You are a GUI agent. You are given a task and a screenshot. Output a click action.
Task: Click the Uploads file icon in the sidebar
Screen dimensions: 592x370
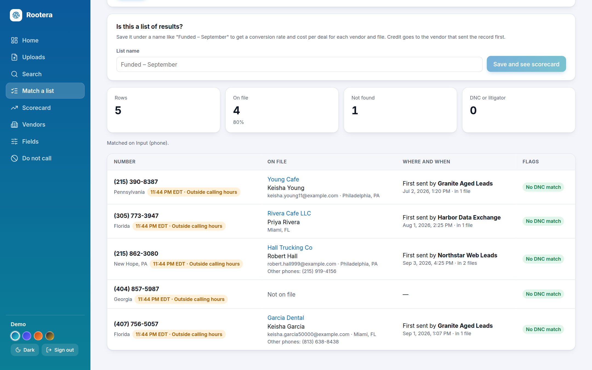[x=14, y=57]
